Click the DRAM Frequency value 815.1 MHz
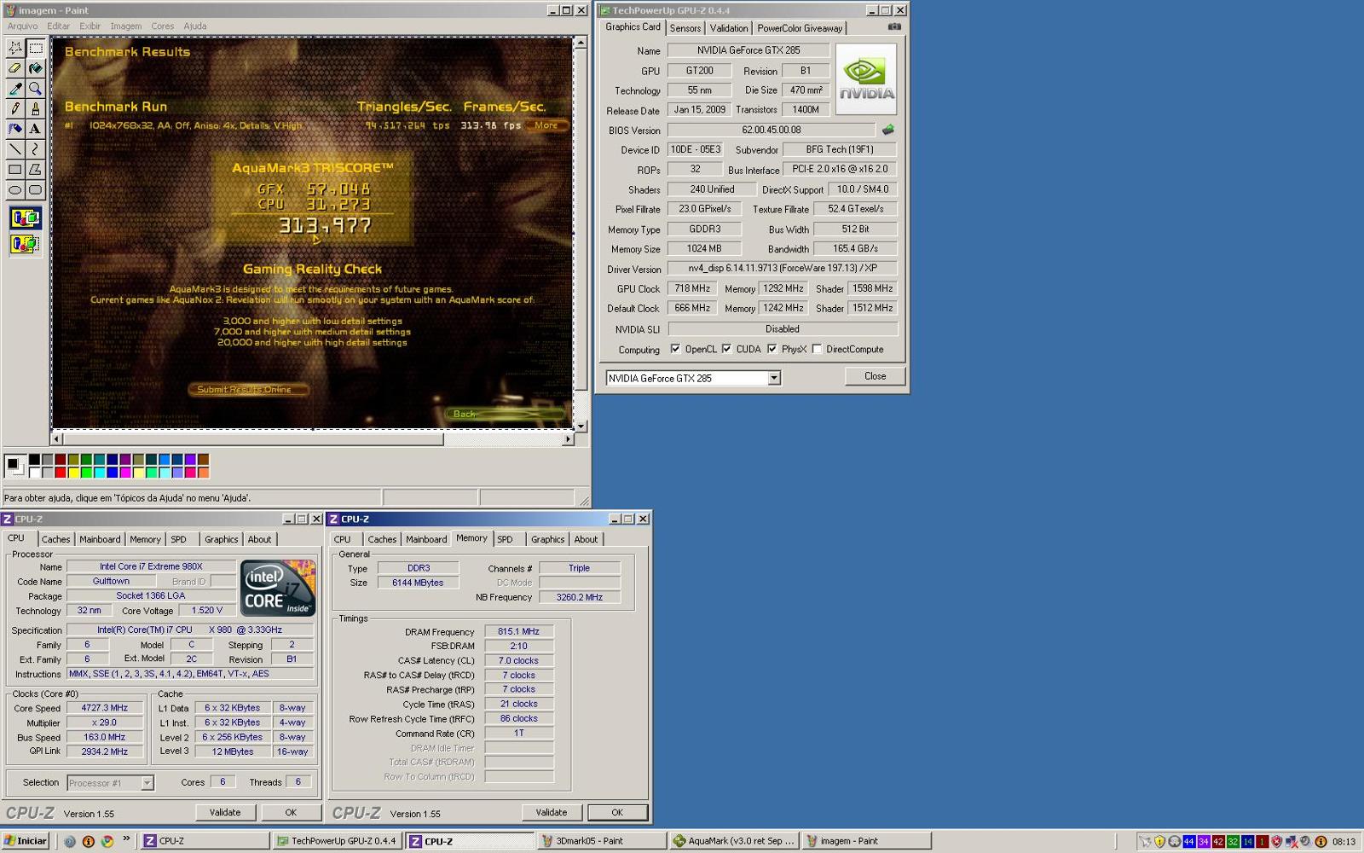 (x=518, y=631)
